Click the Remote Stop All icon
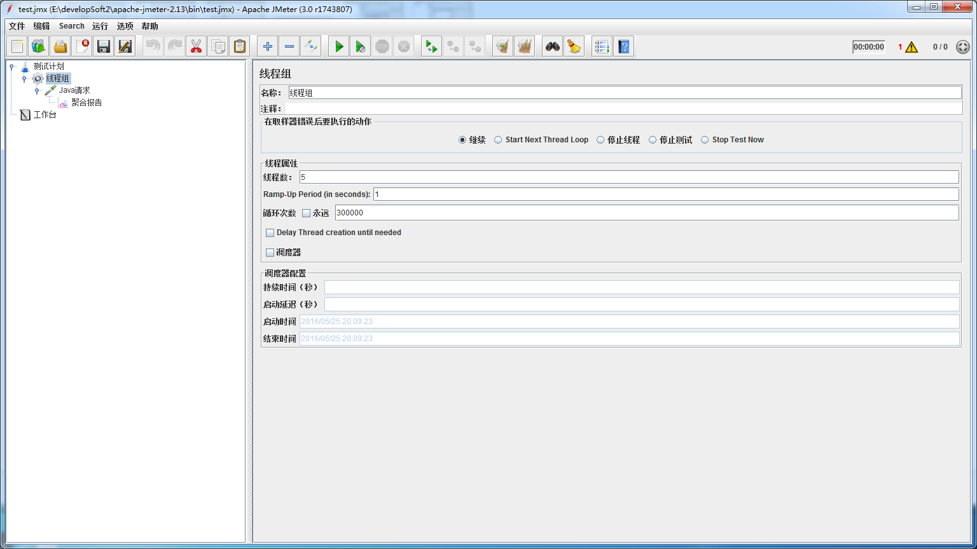Screen dimensions: 977x549 pyautogui.click(x=454, y=46)
